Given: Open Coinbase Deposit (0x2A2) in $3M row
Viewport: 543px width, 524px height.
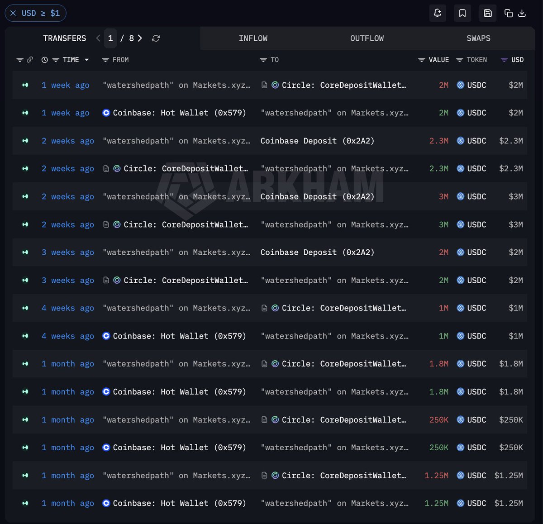Looking at the screenshot, I should (x=317, y=196).
